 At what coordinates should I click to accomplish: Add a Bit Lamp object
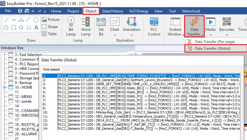click(x=71, y=26)
